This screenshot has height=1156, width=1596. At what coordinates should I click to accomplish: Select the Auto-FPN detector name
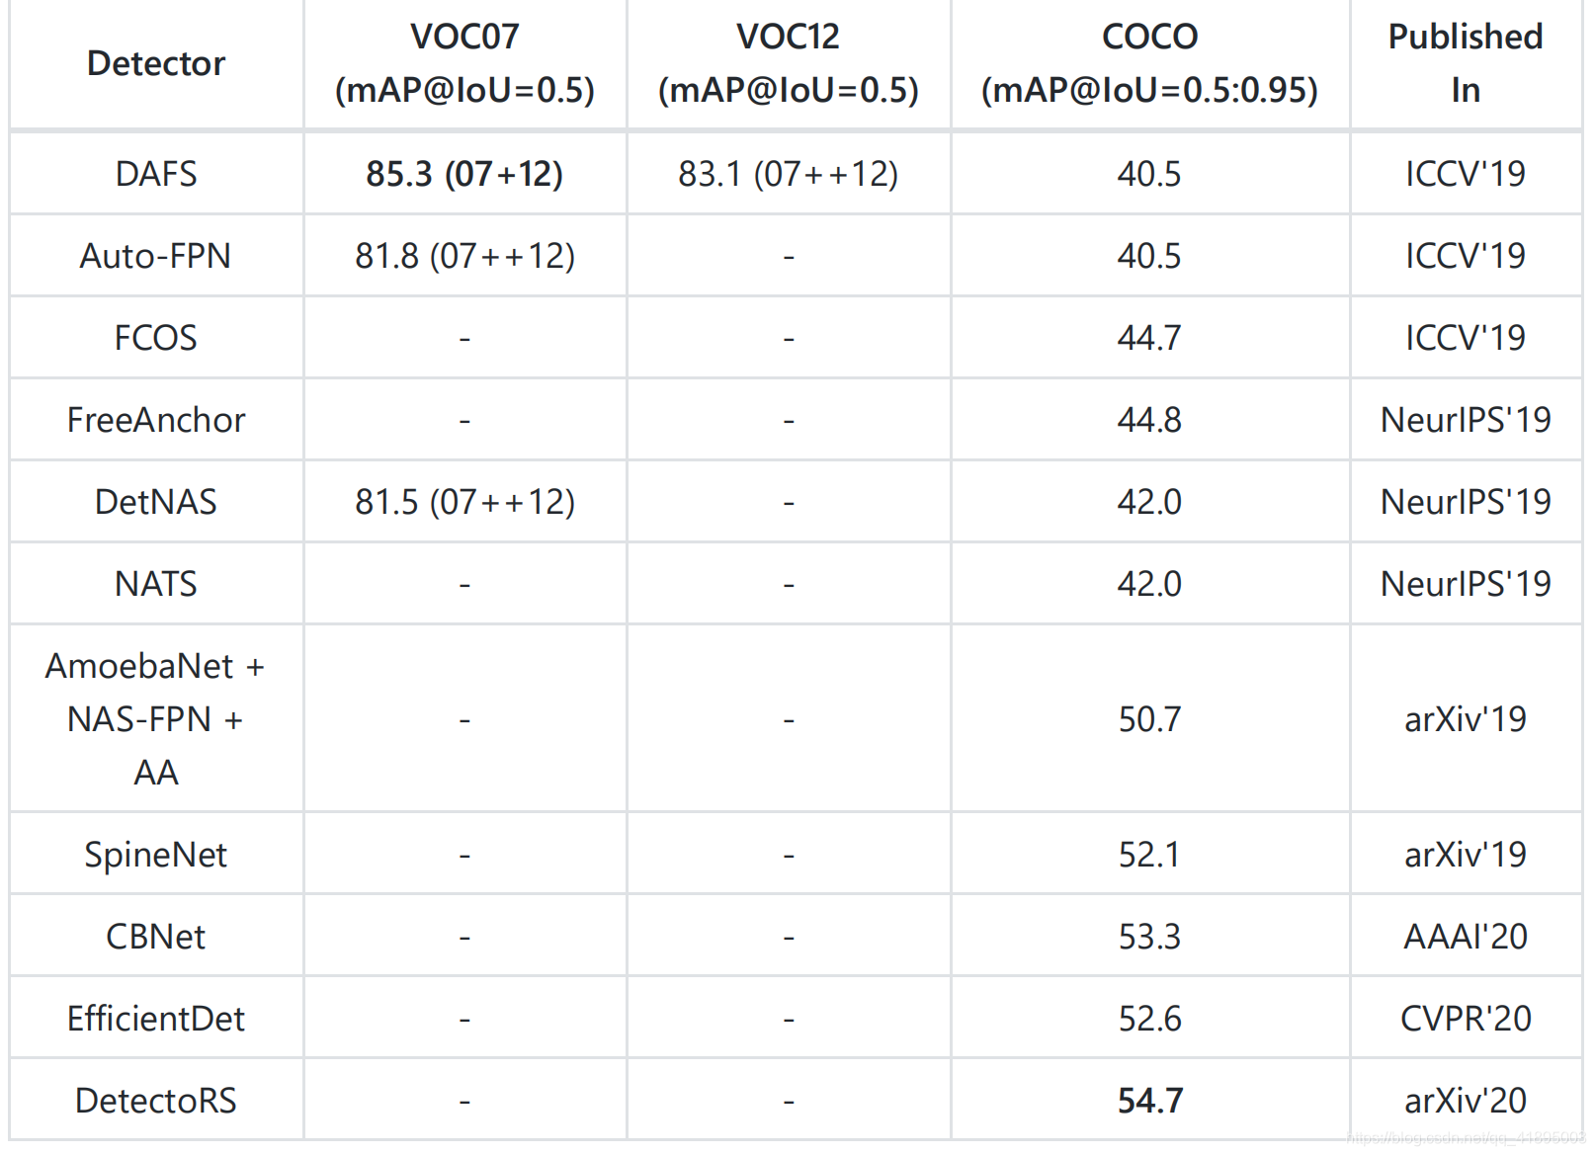coord(156,256)
